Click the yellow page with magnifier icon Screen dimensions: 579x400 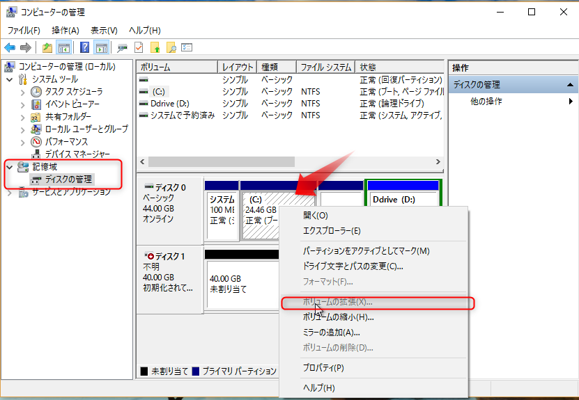[x=171, y=47]
